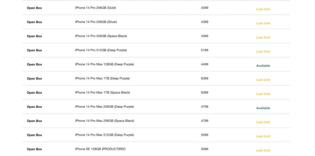The image size is (315, 156).
Task: Select the iPhone 14 Pro Max 256GB (Deep Purple)
Action: pyautogui.click(x=104, y=107)
